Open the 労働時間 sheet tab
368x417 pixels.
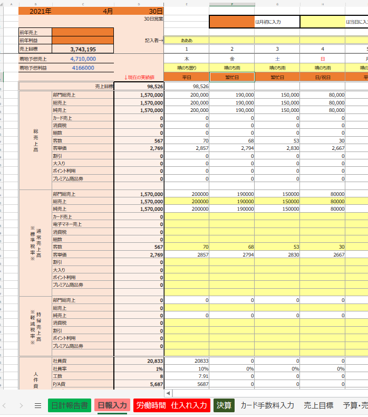[x=151, y=405]
